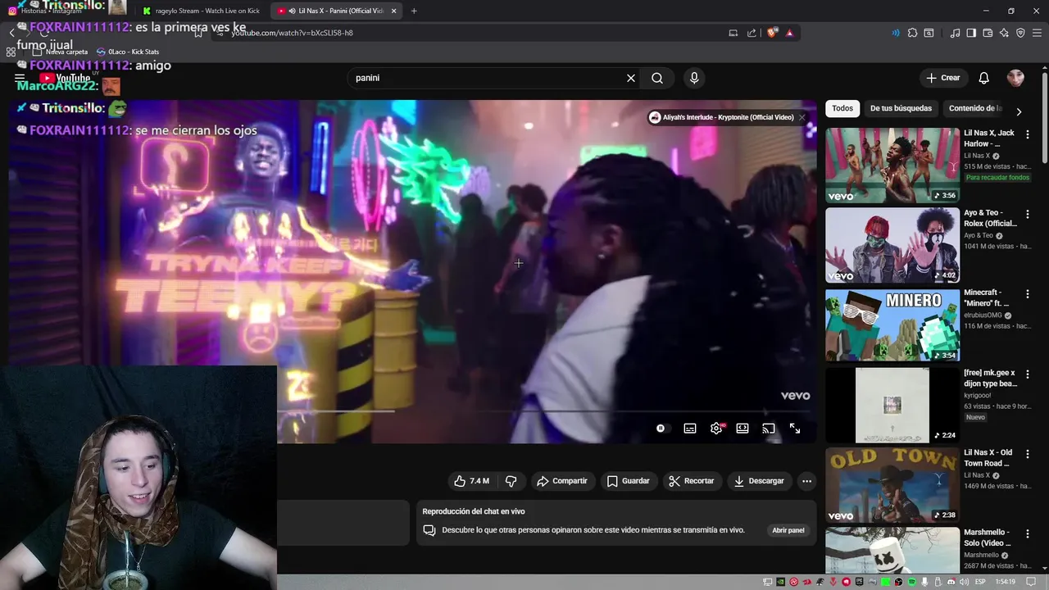Open the browser main hamburger menu

pyautogui.click(x=1037, y=33)
